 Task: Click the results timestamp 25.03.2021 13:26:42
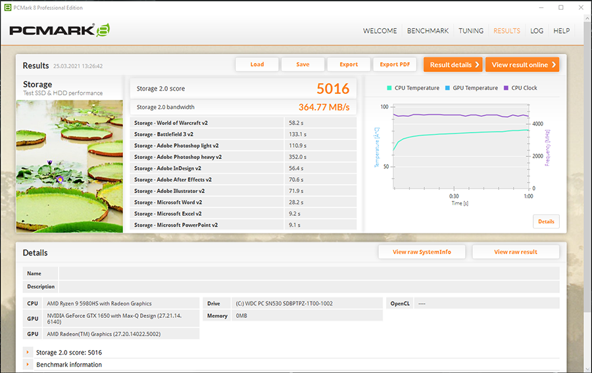click(78, 66)
